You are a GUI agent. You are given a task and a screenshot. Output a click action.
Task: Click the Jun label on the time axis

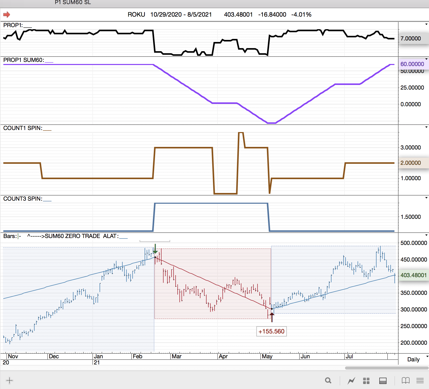305,356
